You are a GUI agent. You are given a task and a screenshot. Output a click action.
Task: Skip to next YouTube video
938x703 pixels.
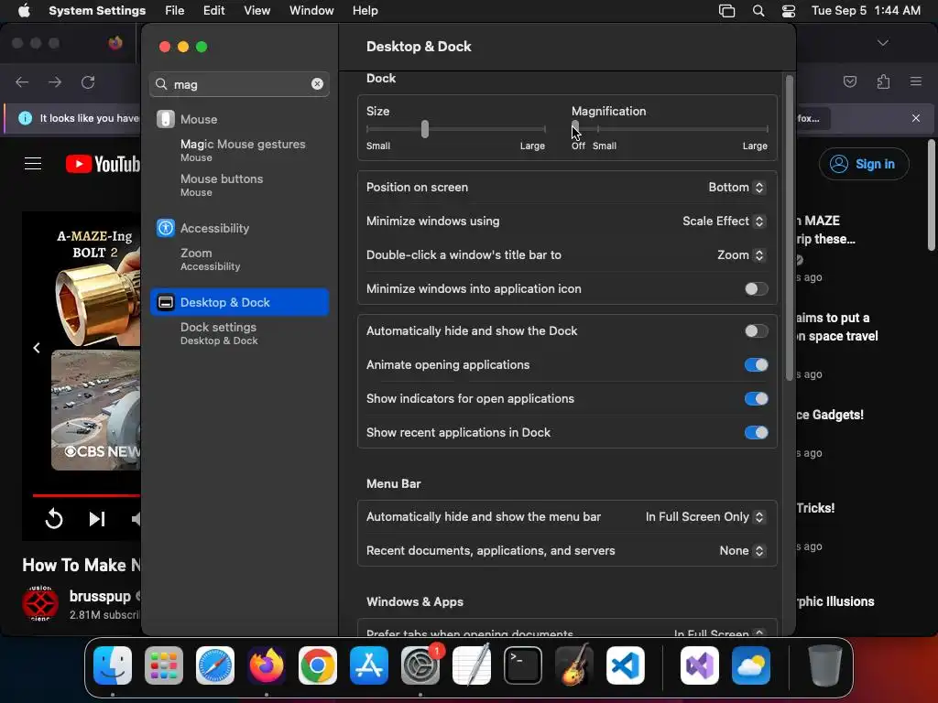click(x=97, y=519)
